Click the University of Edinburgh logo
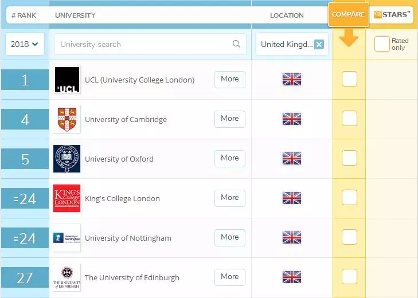The height and width of the screenshot is (298, 418). tap(67, 277)
